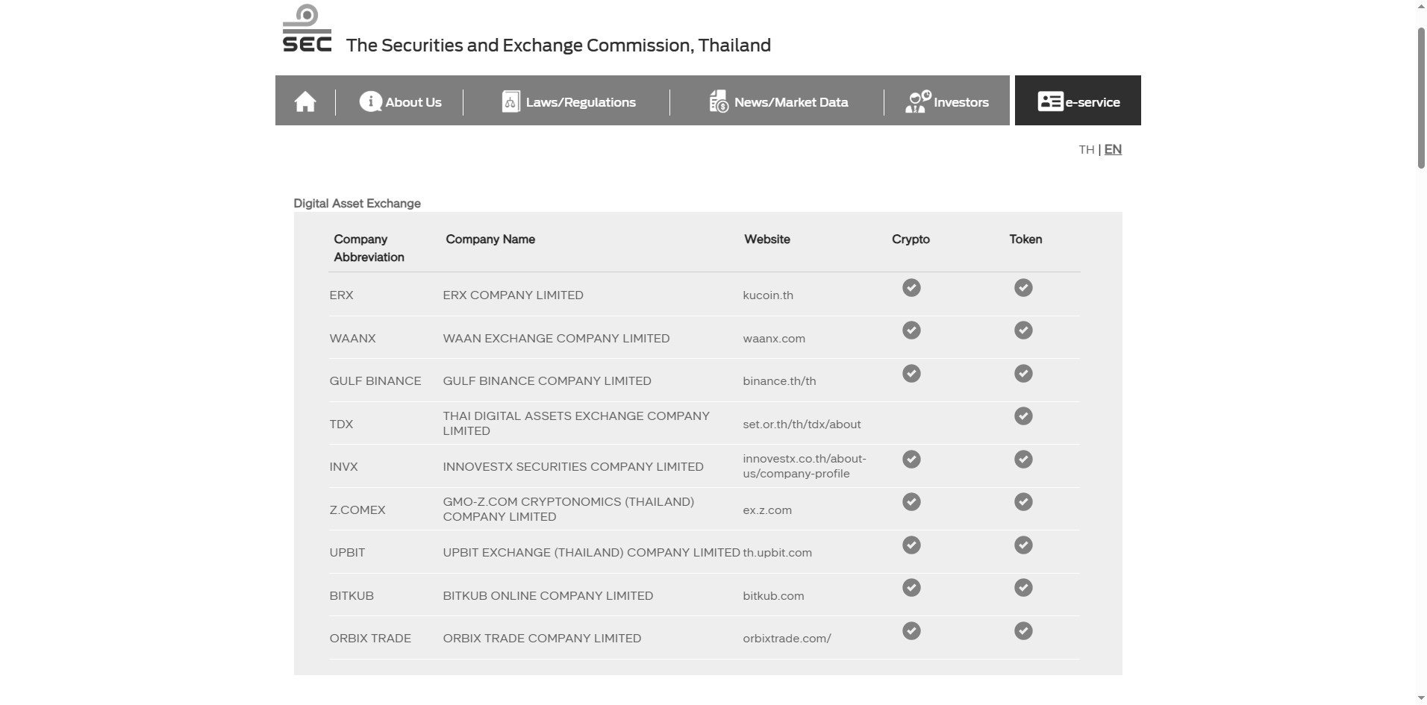Open the News/Market Data menu
This screenshot has height=705, width=1427.
click(791, 102)
